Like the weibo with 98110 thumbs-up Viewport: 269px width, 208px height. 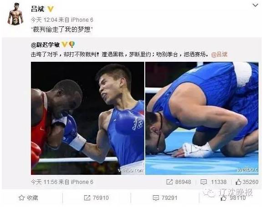point(233,198)
